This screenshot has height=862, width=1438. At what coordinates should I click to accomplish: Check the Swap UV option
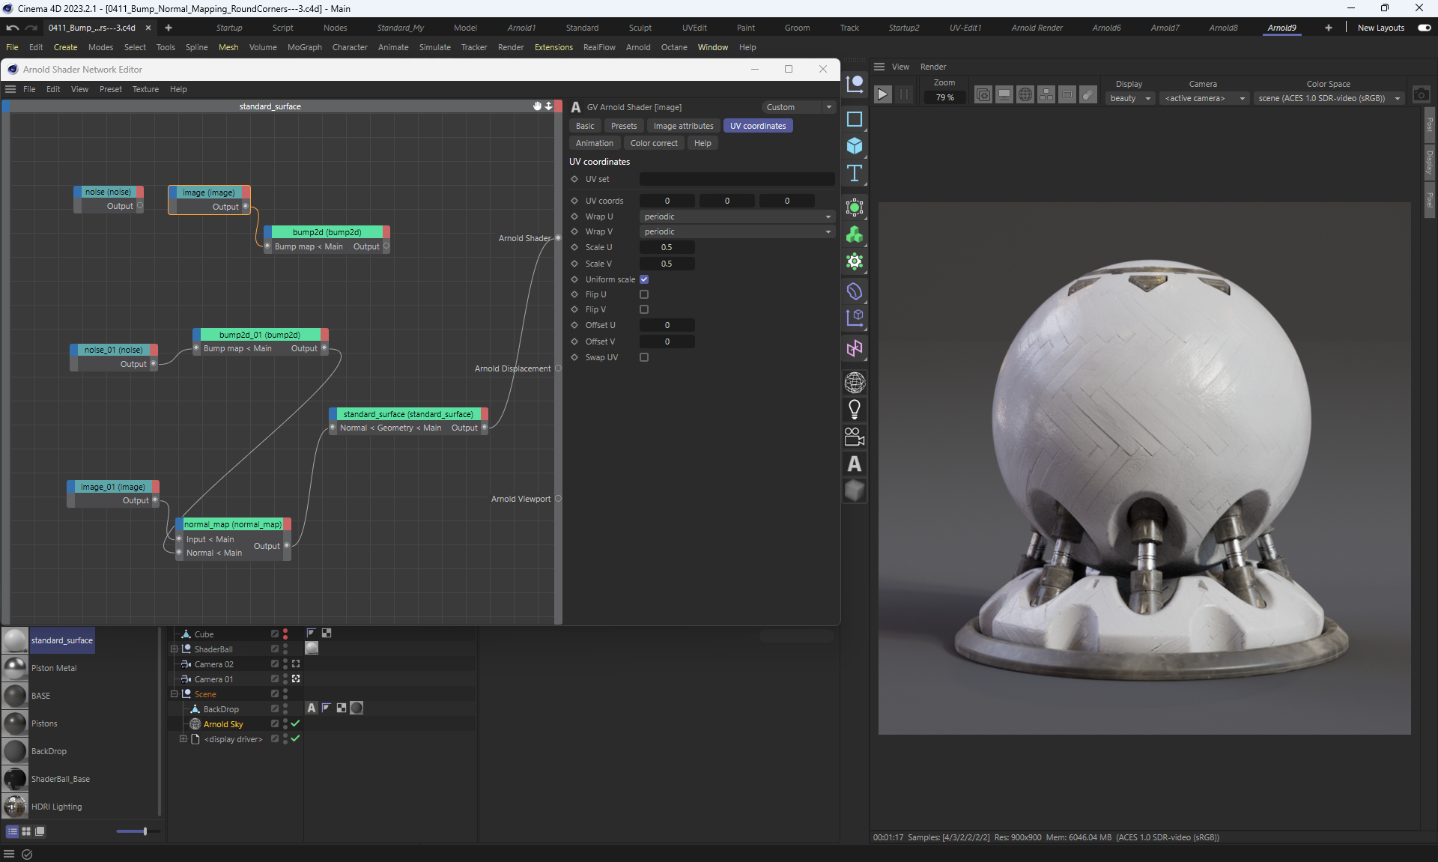[x=644, y=357]
